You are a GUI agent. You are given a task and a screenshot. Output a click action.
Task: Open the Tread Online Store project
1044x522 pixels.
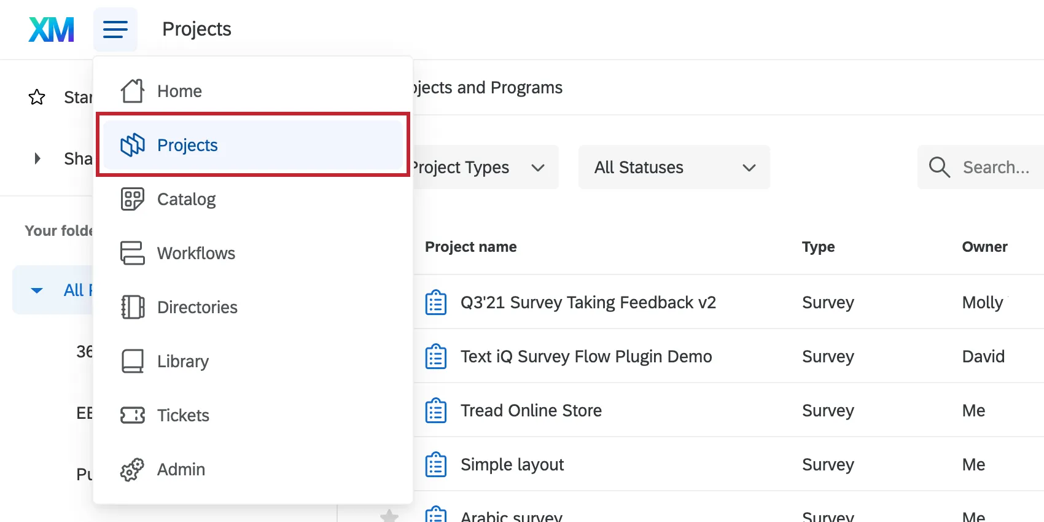pos(531,410)
